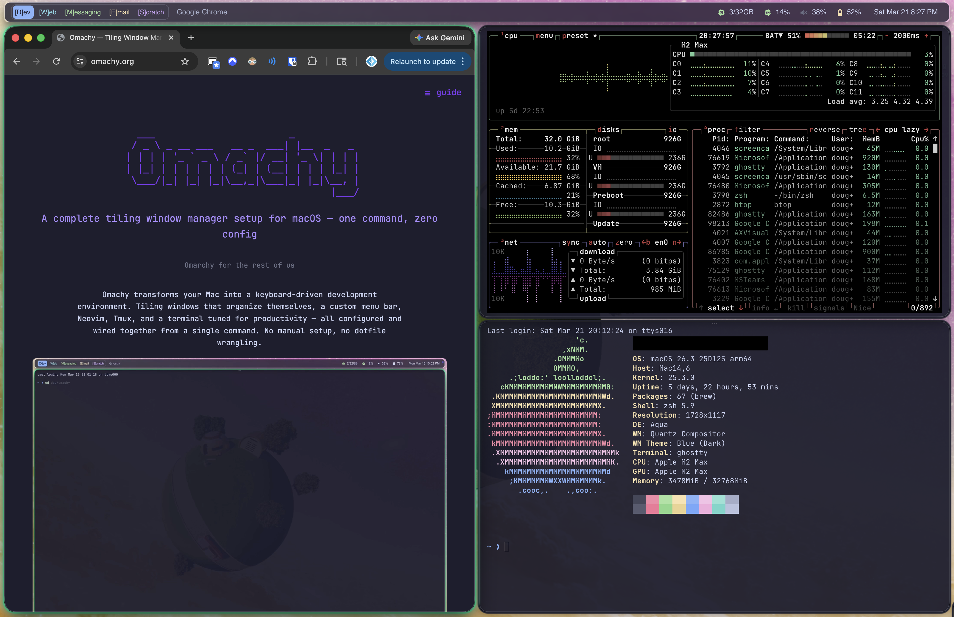Switch to the [D]ev workspace
Screen dimensions: 954x617
coord(22,12)
